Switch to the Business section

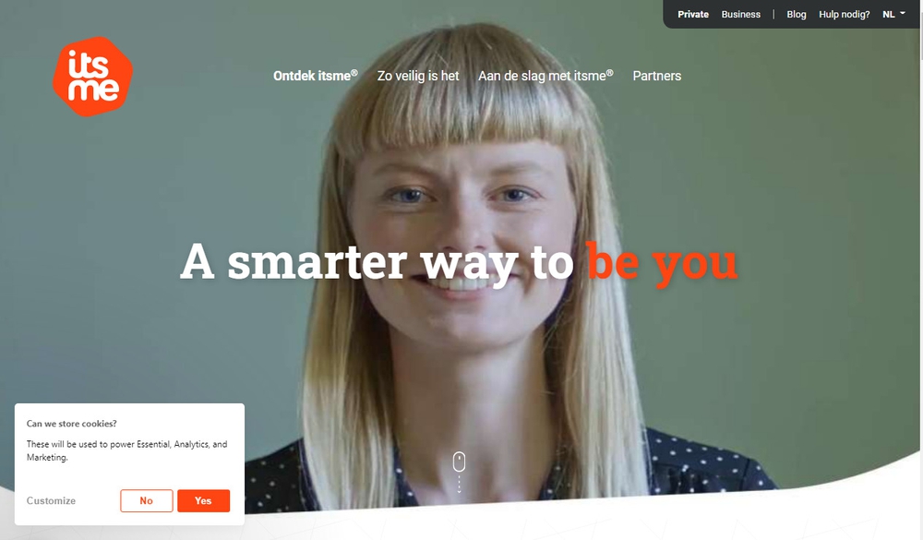coord(740,14)
